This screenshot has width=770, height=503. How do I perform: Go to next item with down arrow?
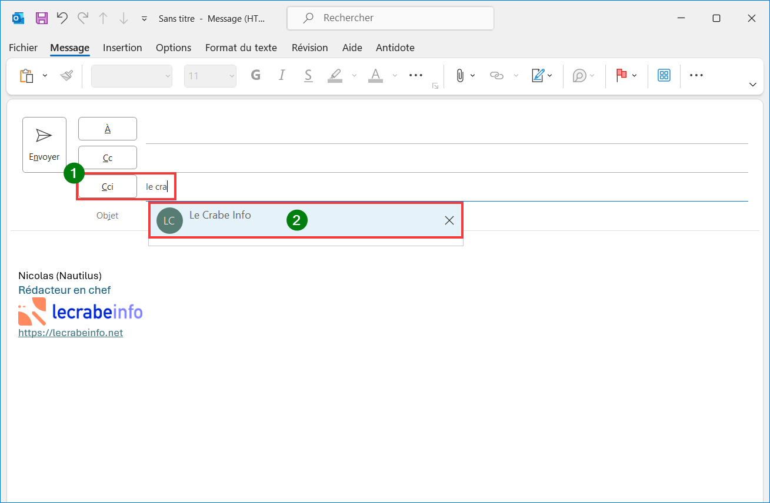[x=124, y=18]
